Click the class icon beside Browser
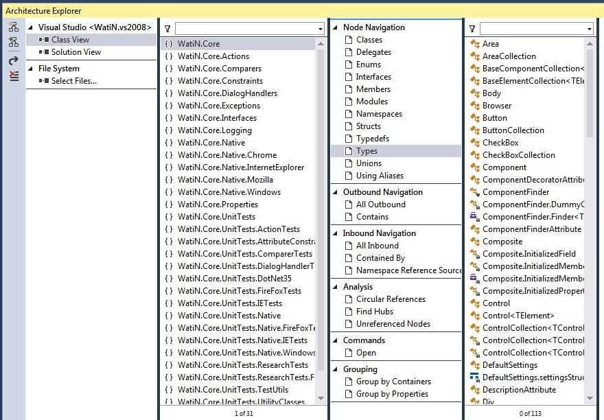Screen dimensions: 604x420 click(475, 106)
